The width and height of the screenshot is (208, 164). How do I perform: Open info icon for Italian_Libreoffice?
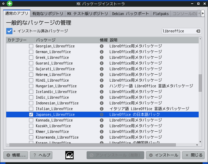[102, 109]
